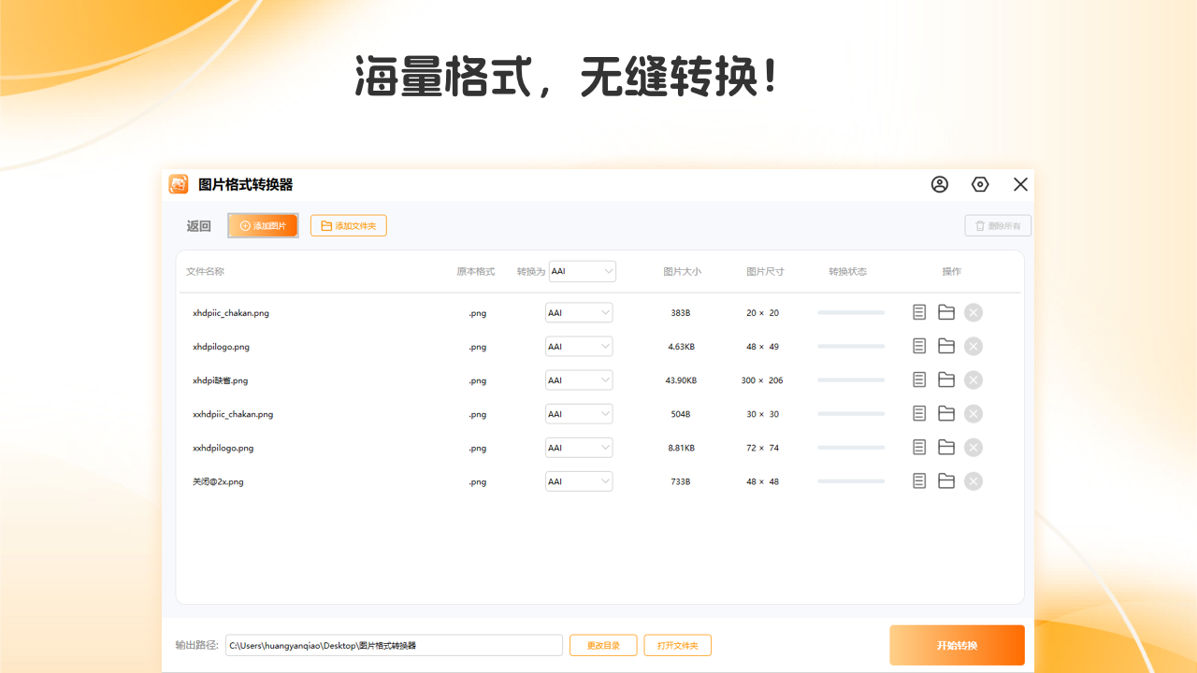Viewport: 1197px width, 673px height.
Task: Open the settings gear icon
Action: pyautogui.click(x=979, y=184)
